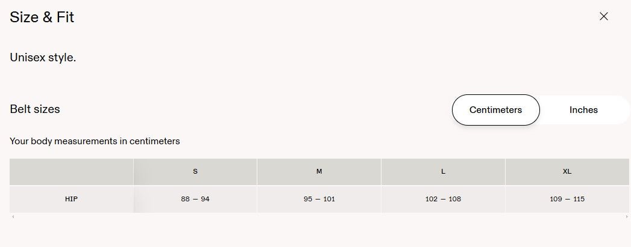Close the Size & Fit panel
This screenshot has width=631, height=247.
[x=604, y=16]
